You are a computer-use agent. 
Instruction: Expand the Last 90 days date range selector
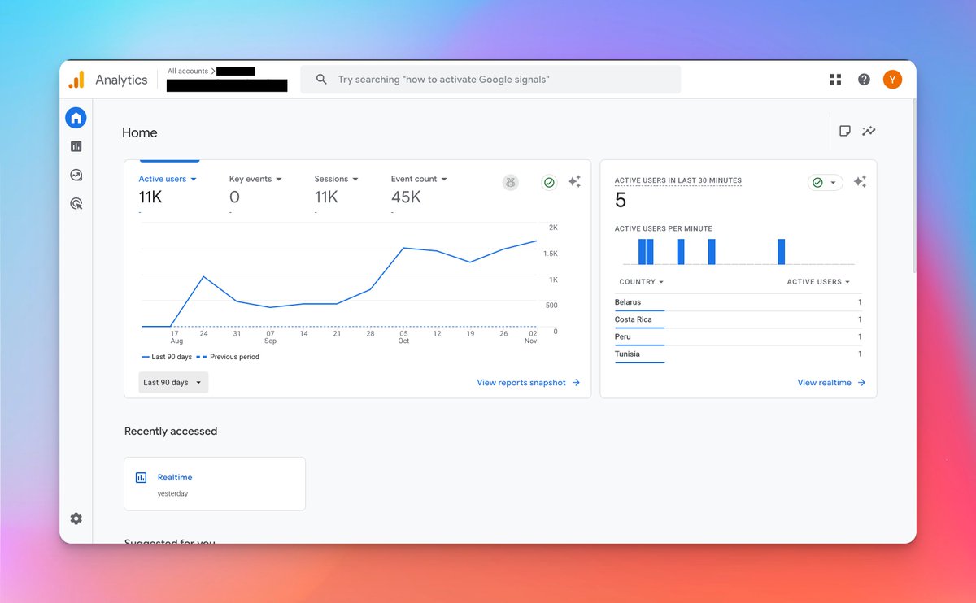click(x=172, y=382)
